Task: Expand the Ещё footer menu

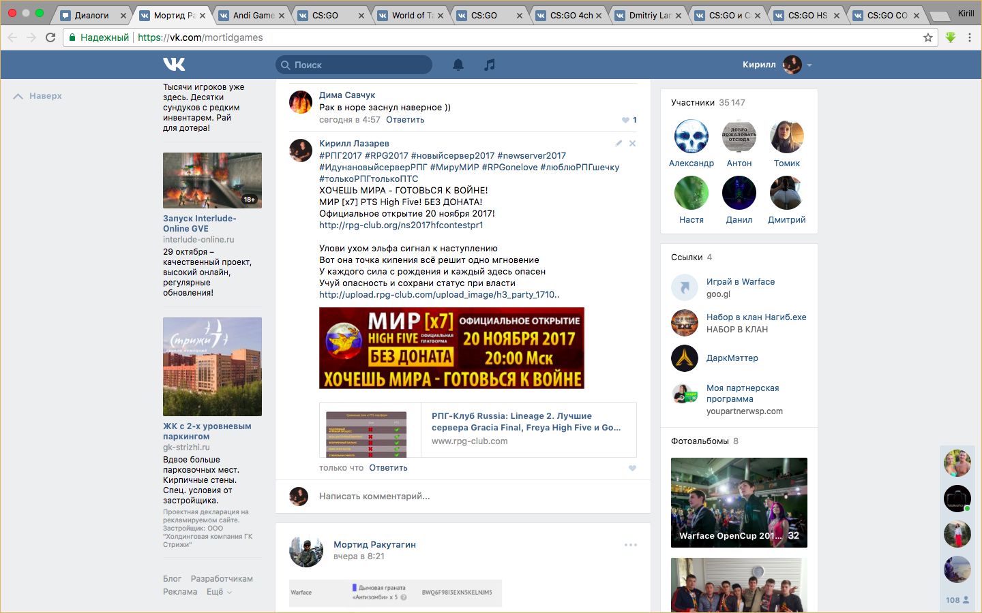Action: pyautogui.click(x=219, y=592)
